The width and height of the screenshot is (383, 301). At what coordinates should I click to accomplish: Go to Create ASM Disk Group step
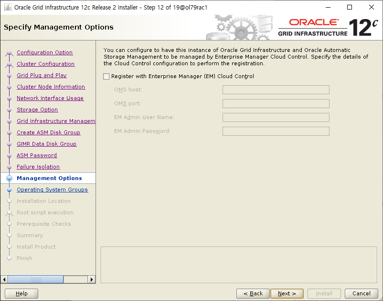[48, 132]
